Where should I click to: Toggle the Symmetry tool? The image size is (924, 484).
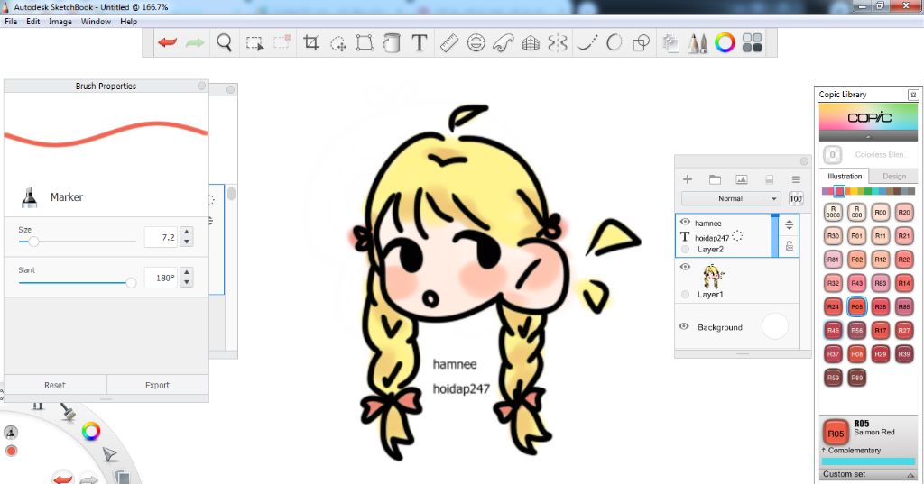[x=557, y=42]
